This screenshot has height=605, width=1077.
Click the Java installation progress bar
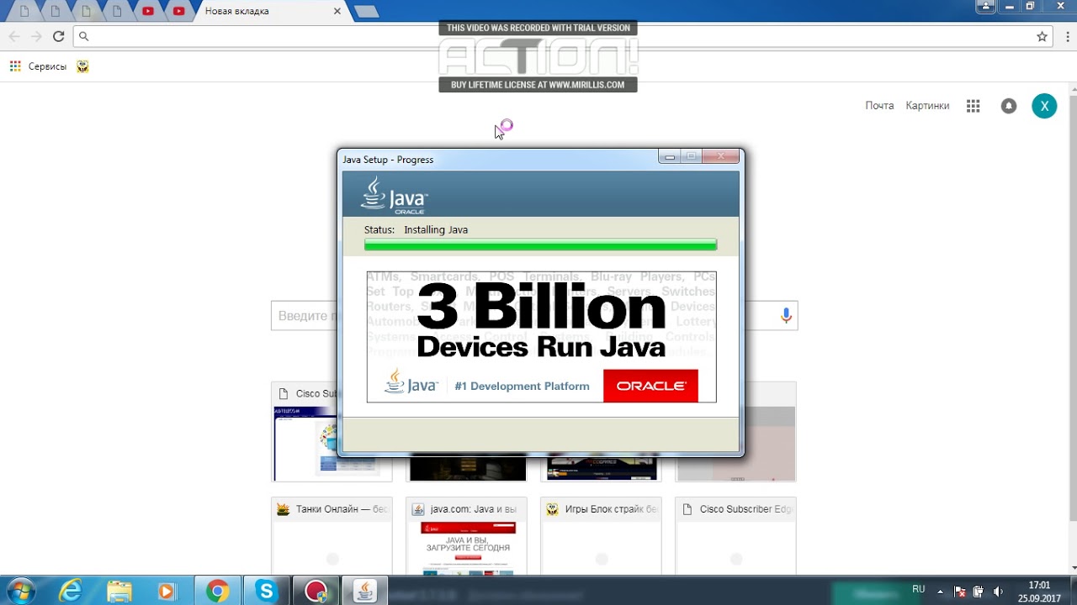540,245
